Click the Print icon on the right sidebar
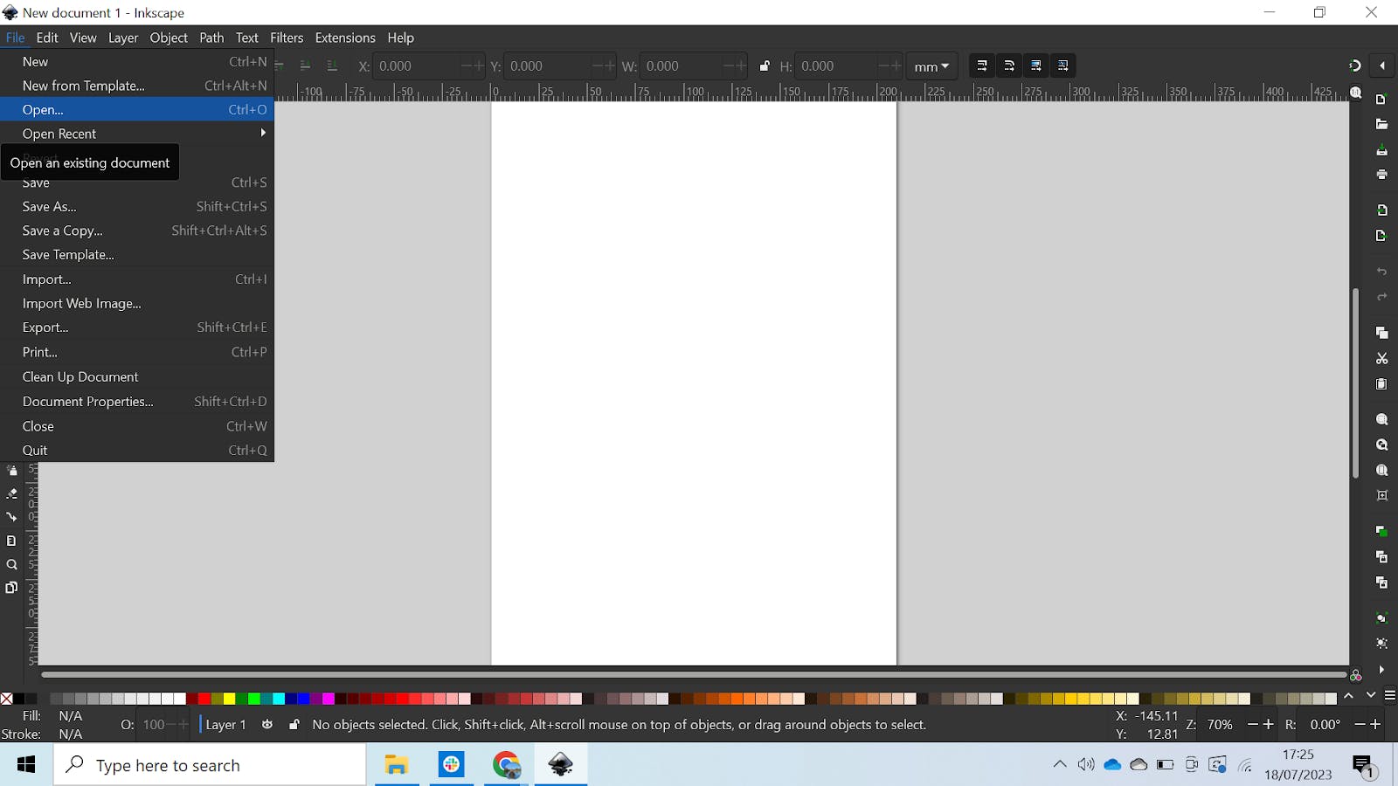This screenshot has width=1398, height=786. pyautogui.click(x=1382, y=175)
